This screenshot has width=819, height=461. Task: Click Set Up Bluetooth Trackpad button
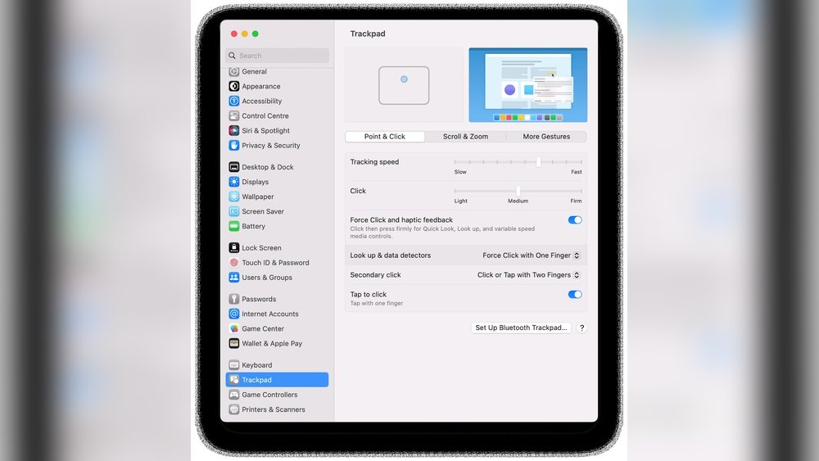tap(521, 328)
